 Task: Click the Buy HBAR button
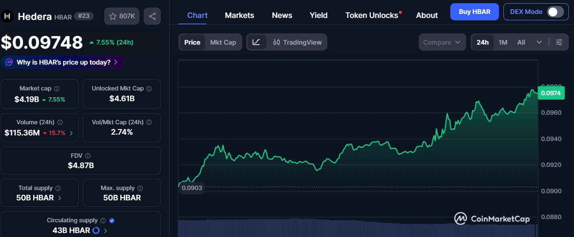[x=475, y=12]
